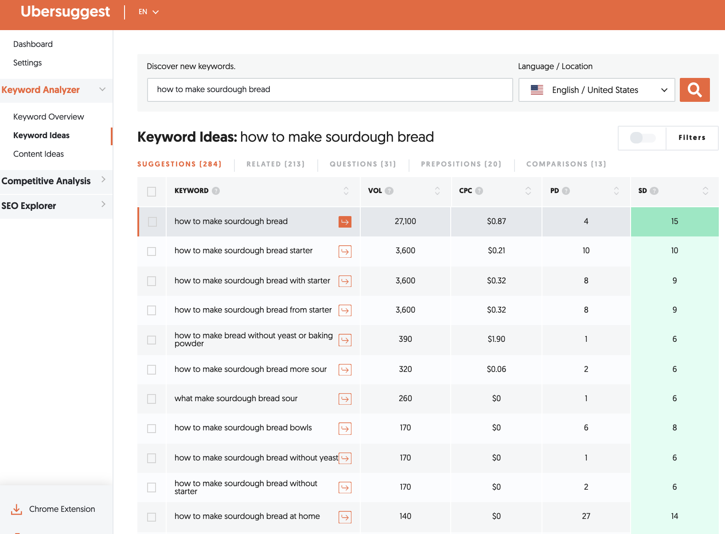
Task: Check the 'sourdough bread starter' row checkbox
Action: point(152,252)
